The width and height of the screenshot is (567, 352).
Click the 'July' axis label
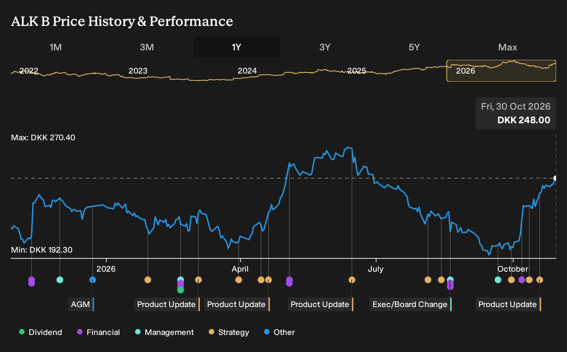point(376,269)
